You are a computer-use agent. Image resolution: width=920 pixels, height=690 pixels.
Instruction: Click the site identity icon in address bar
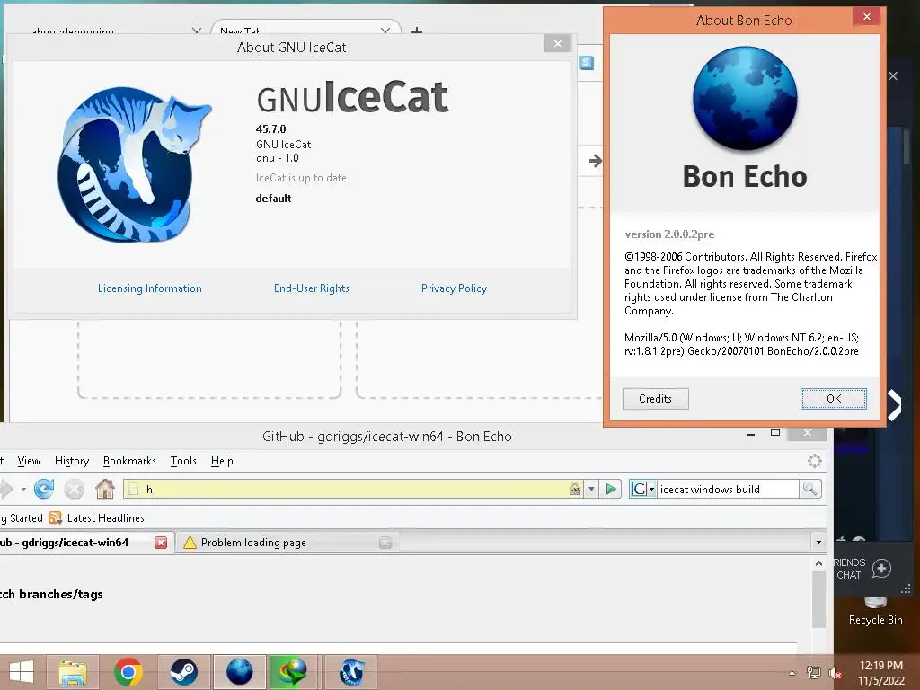pos(574,489)
